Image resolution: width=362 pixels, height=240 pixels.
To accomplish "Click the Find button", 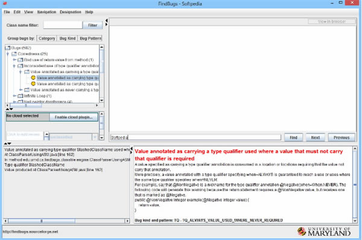I will click(x=293, y=137).
